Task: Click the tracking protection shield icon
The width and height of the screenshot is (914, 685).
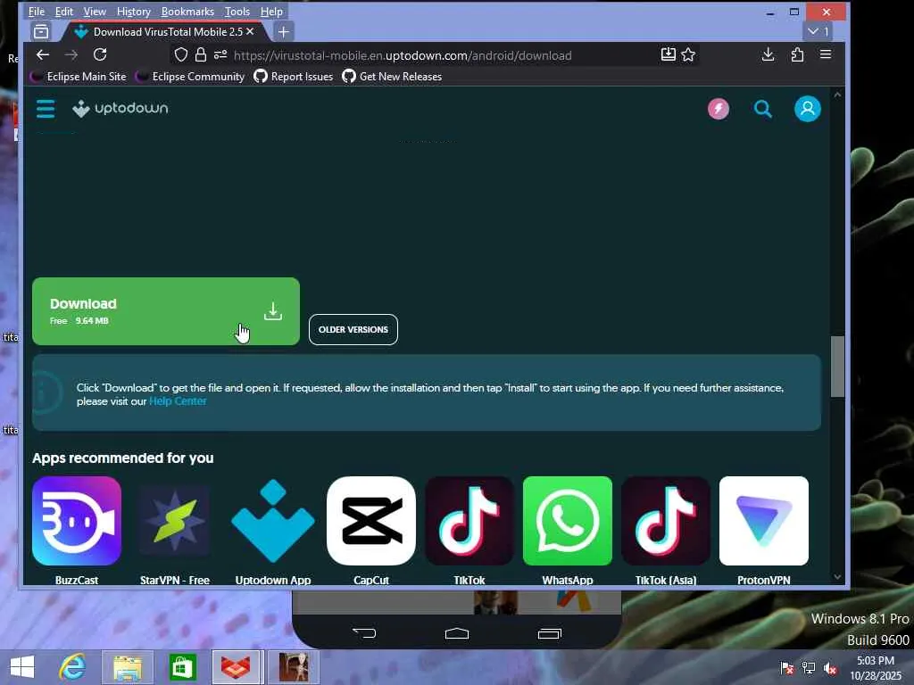Action: [x=180, y=54]
